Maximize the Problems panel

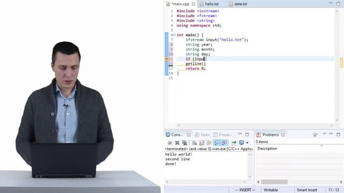coord(338,135)
